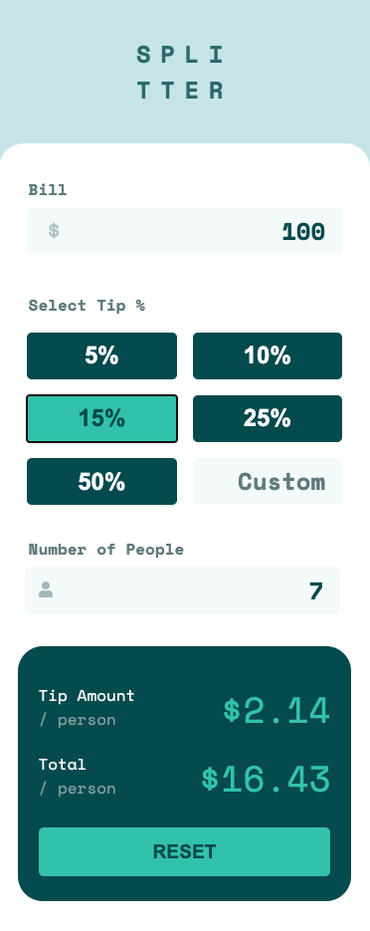370x931 pixels.
Task: Pick the 50% tip button
Action: 102,482
